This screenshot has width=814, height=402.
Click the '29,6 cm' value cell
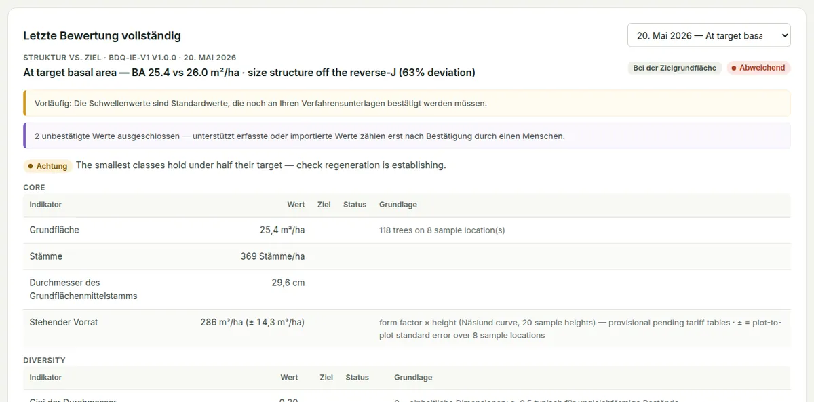[288, 283]
